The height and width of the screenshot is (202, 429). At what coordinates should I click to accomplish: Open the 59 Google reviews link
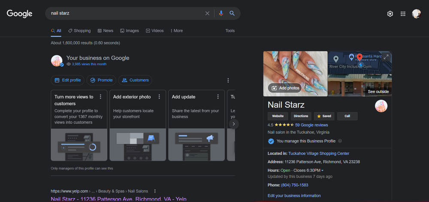311,125
